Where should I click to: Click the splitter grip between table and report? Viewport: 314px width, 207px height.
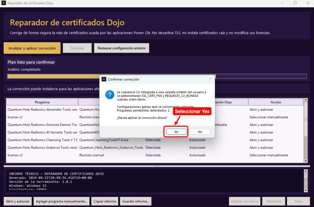[x=157, y=166]
